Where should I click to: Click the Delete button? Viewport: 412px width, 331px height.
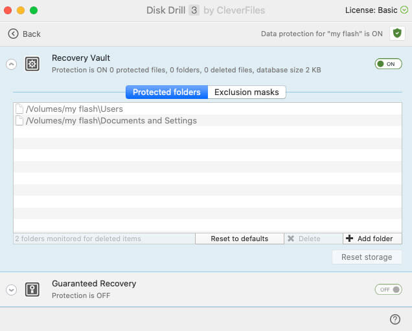click(x=313, y=239)
